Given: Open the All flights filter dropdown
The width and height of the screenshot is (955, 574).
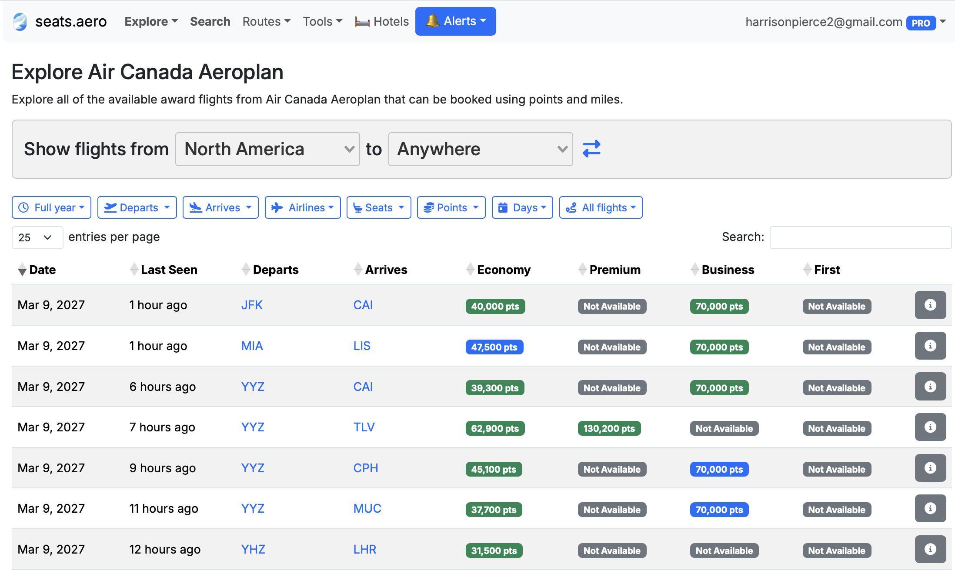Looking at the screenshot, I should tap(601, 207).
